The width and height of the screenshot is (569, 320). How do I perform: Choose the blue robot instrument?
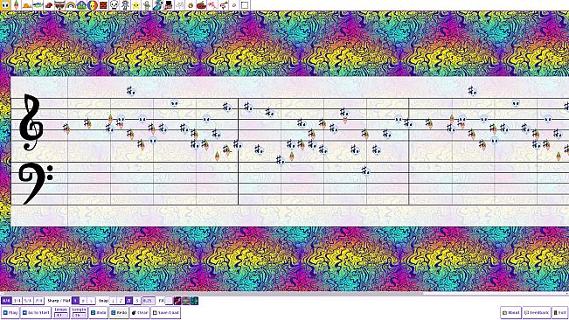point(125,5)
